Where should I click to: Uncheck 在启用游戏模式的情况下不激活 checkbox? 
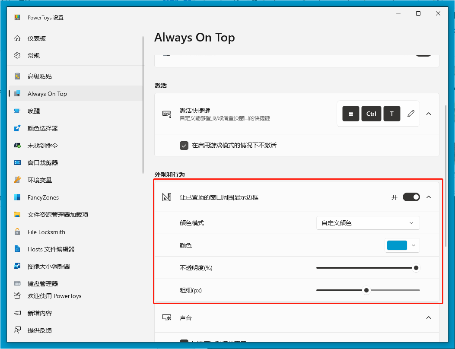coord(184,146)
